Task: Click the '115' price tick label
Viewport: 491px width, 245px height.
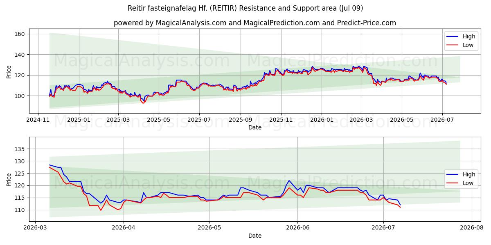Action: [x=20, y=198]
